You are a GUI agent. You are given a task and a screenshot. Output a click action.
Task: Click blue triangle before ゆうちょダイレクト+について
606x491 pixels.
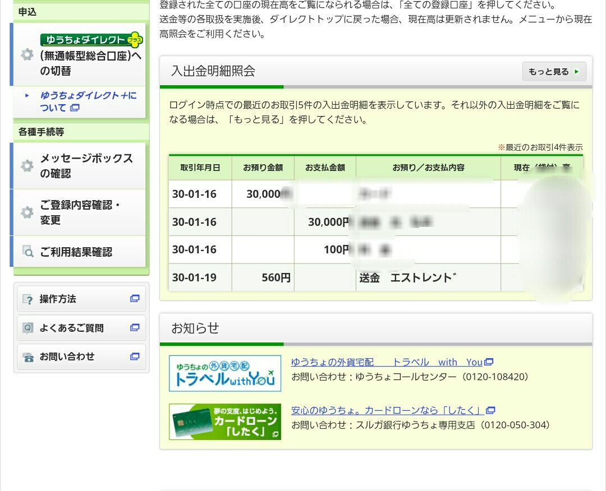(27, 95)
